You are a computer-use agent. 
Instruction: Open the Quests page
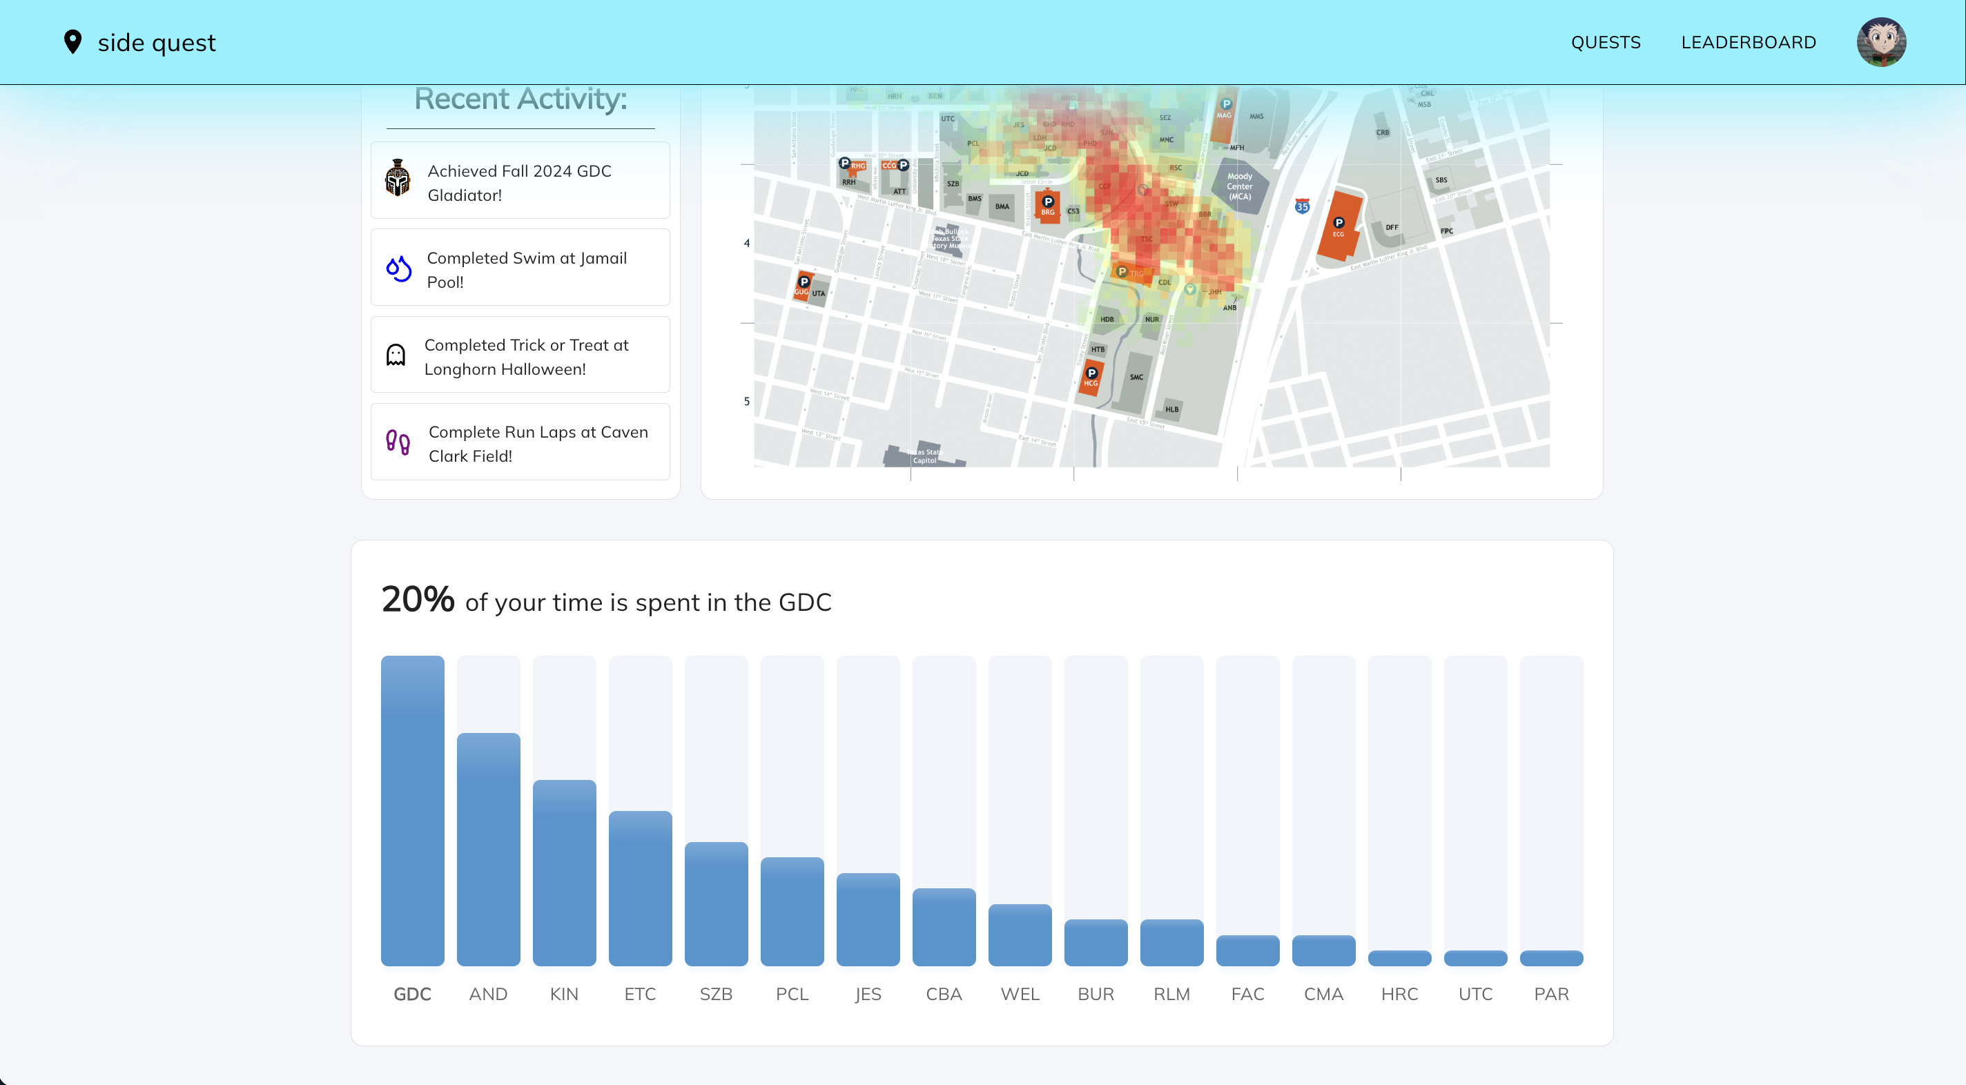(x=1605, y=43)
